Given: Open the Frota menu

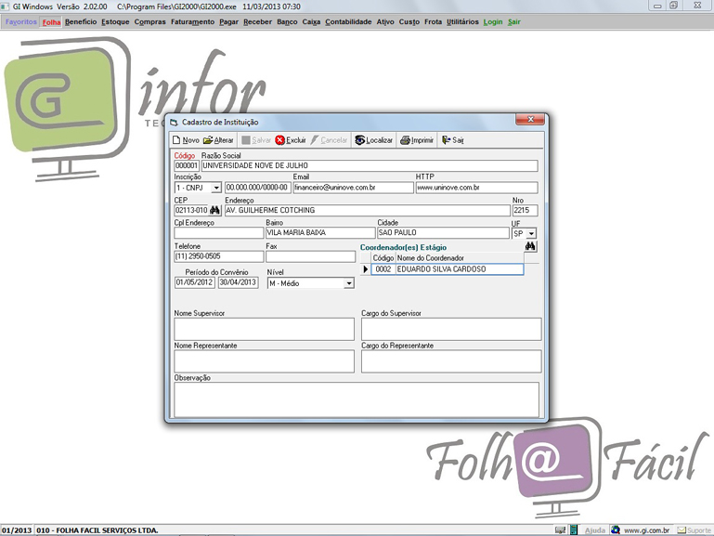Looking at the screenshot, I should (433, 22).
